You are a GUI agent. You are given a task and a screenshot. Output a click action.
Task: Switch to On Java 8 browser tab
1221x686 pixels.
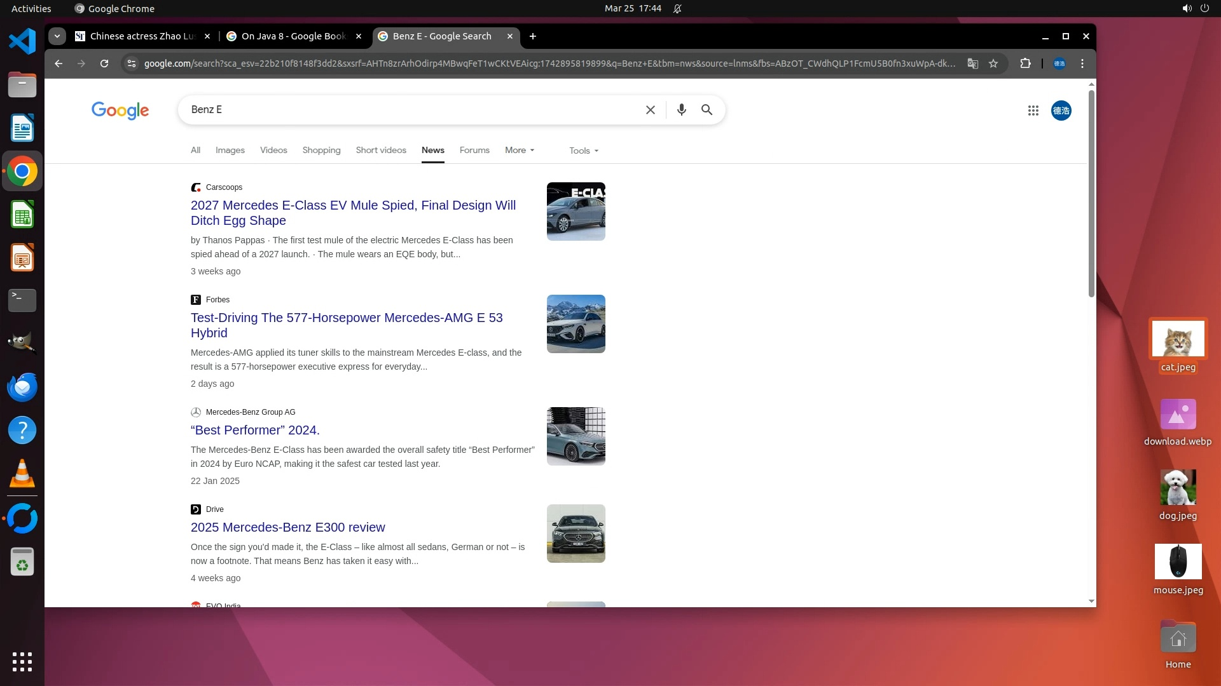[x=293, y=36]
